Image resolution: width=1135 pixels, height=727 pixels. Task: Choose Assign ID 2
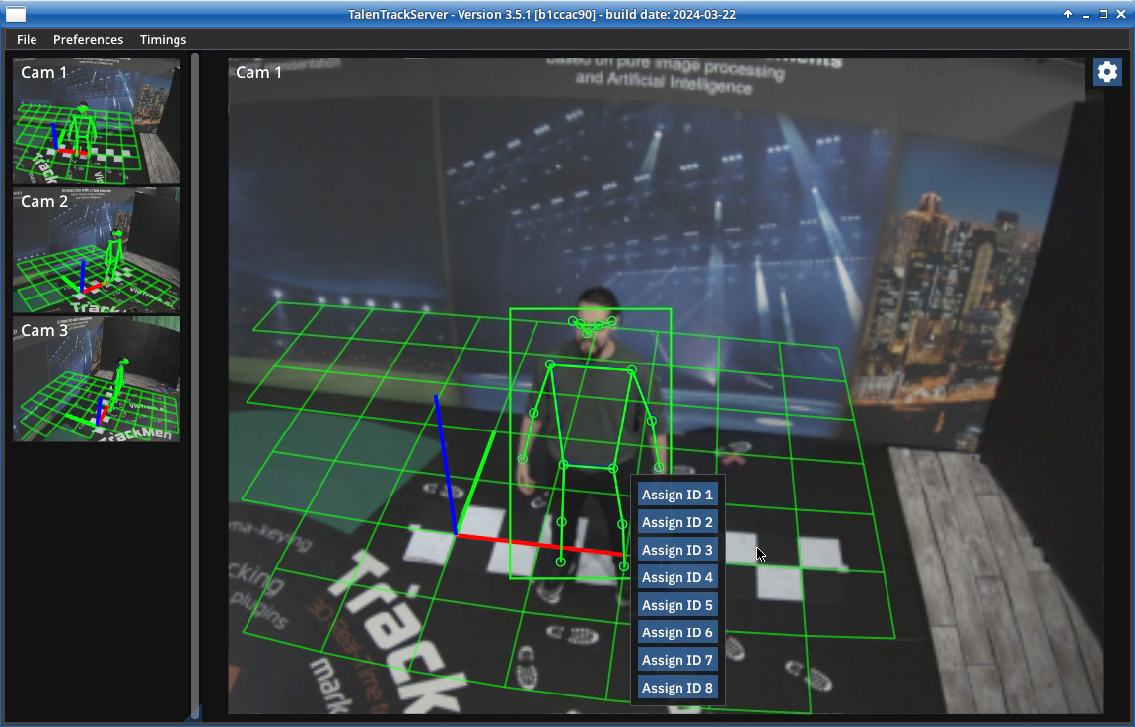(676, 522)
